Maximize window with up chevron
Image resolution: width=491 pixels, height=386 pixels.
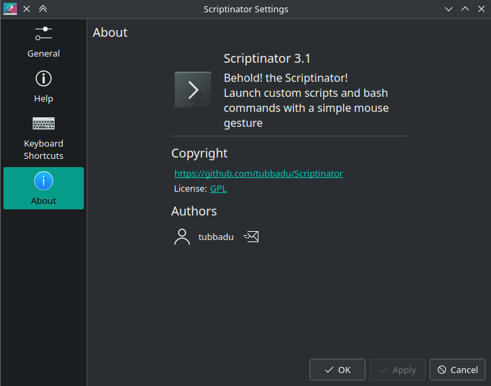465,9
